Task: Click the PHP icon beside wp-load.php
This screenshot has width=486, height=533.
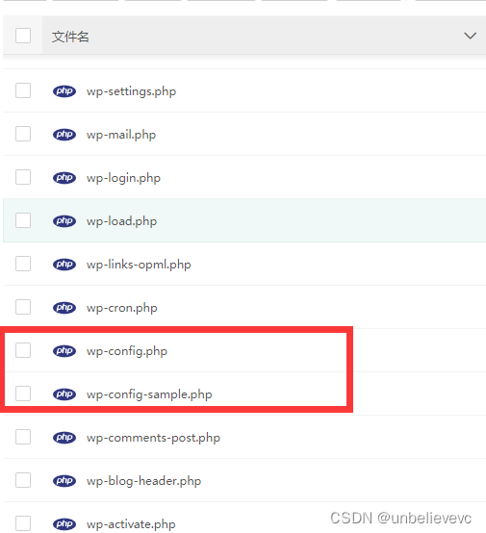Action: coord(64,221)
